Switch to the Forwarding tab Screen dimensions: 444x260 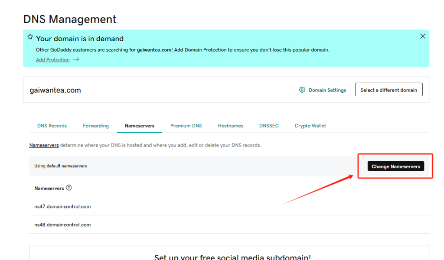[96, 126]
